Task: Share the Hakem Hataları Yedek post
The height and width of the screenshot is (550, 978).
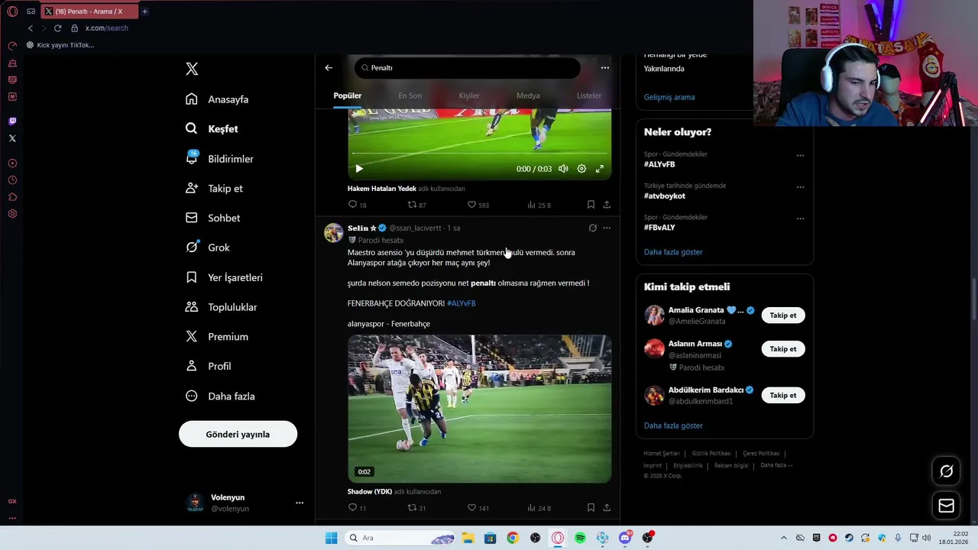Action: point(607,205)
